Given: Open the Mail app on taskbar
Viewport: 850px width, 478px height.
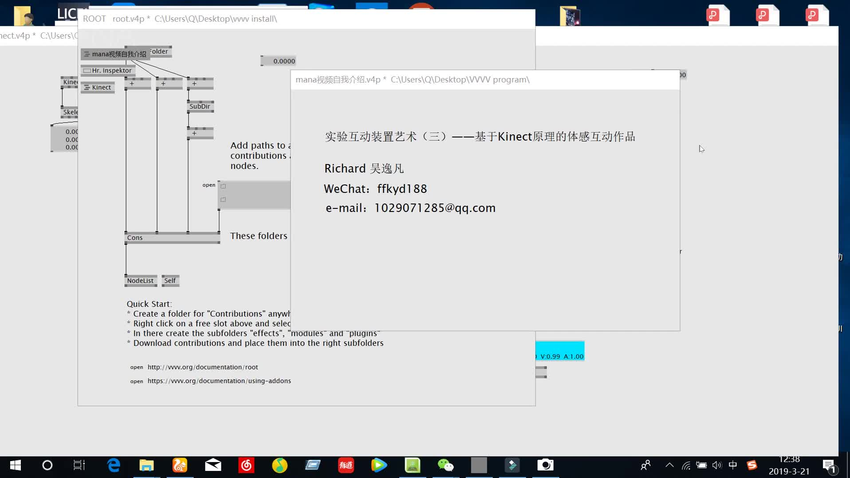Looking at the screenshot, I should tap(213, 465).
